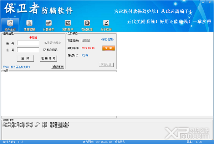Click 网络: 服务器连接失败! status text

coord(16,67)
